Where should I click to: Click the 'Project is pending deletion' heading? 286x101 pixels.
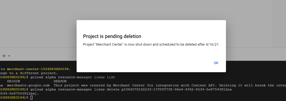point(112,36)
